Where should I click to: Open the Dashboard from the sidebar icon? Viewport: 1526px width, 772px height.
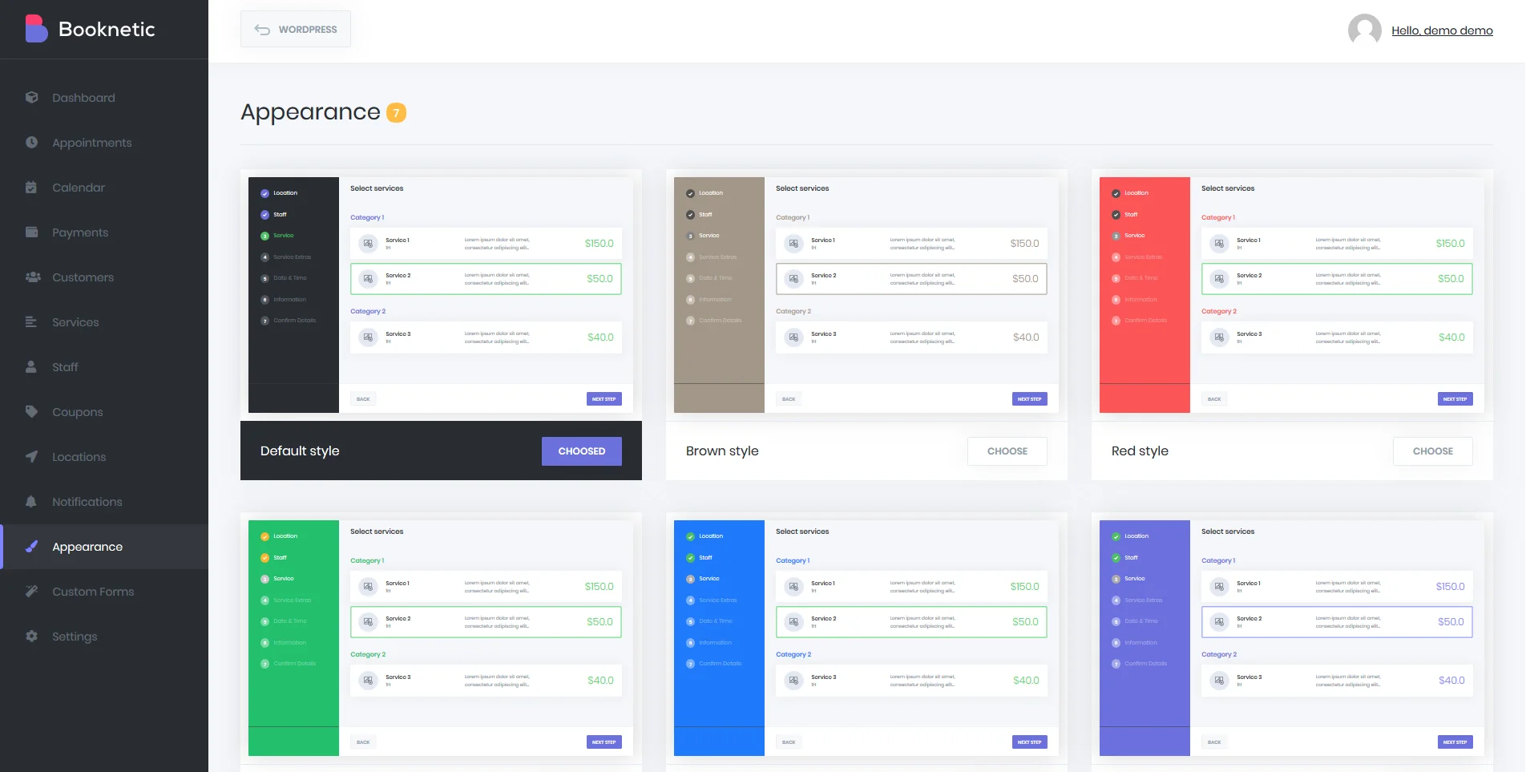click(31, 97)
